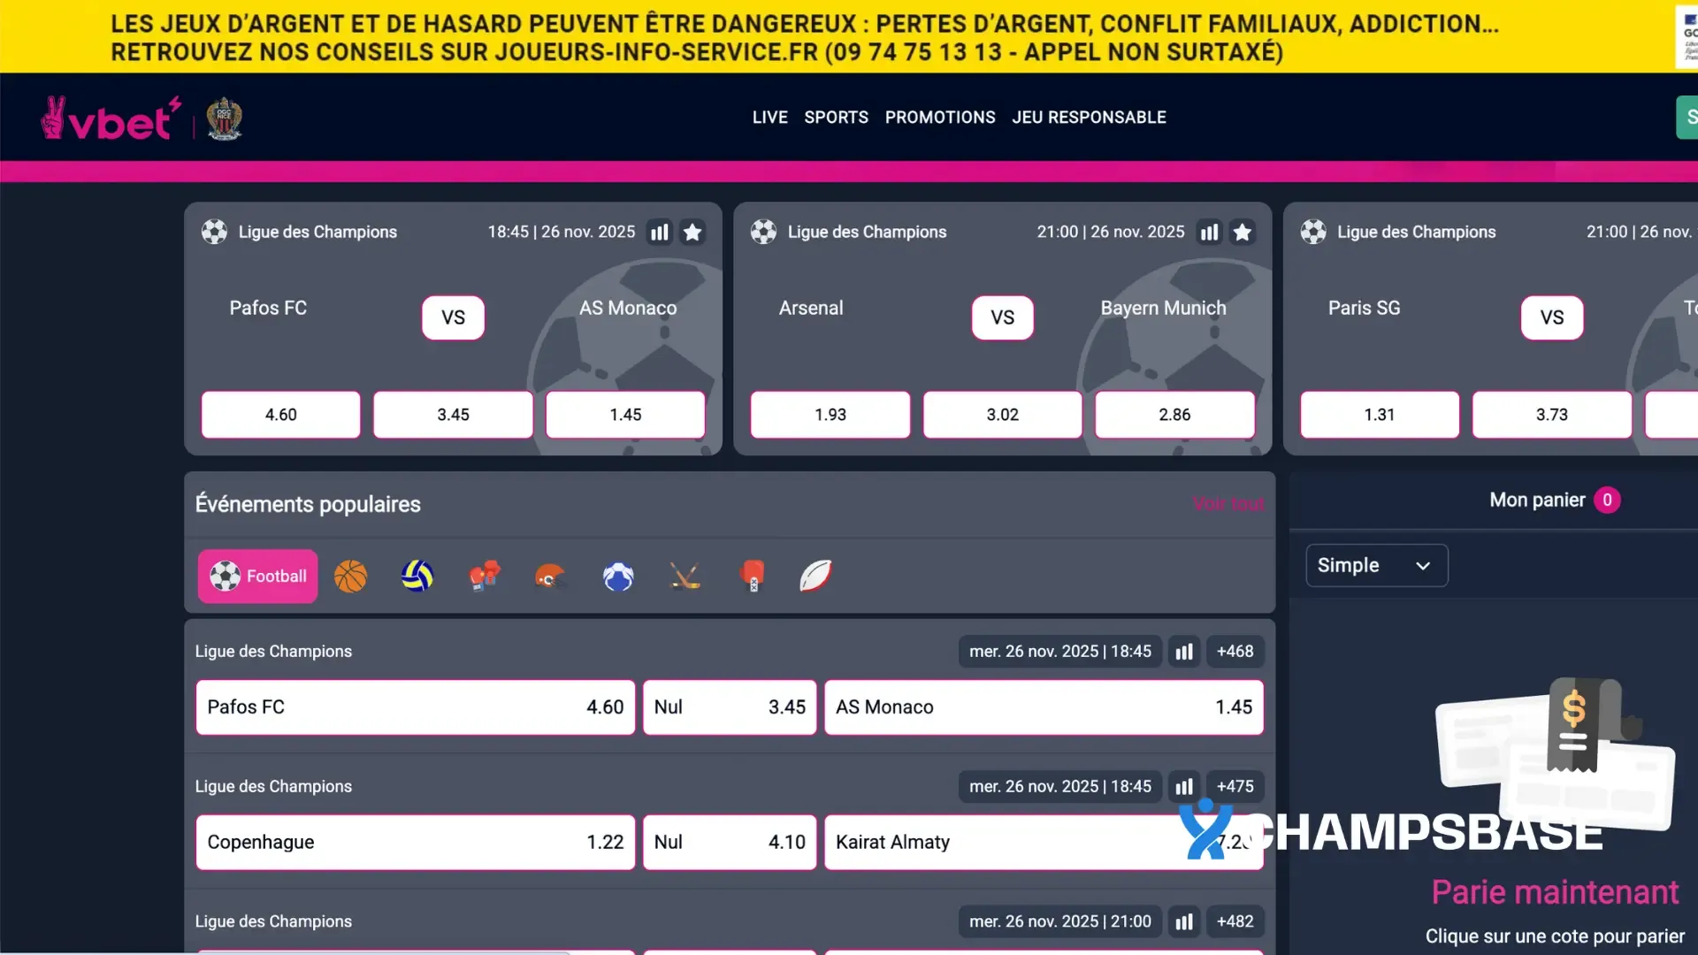This screenshot has height=955, width=1698.
Task: Select the basketball sport icon
Action: tap(350, 576)
